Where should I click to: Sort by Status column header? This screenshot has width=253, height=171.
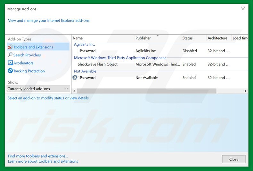(193, 38)
